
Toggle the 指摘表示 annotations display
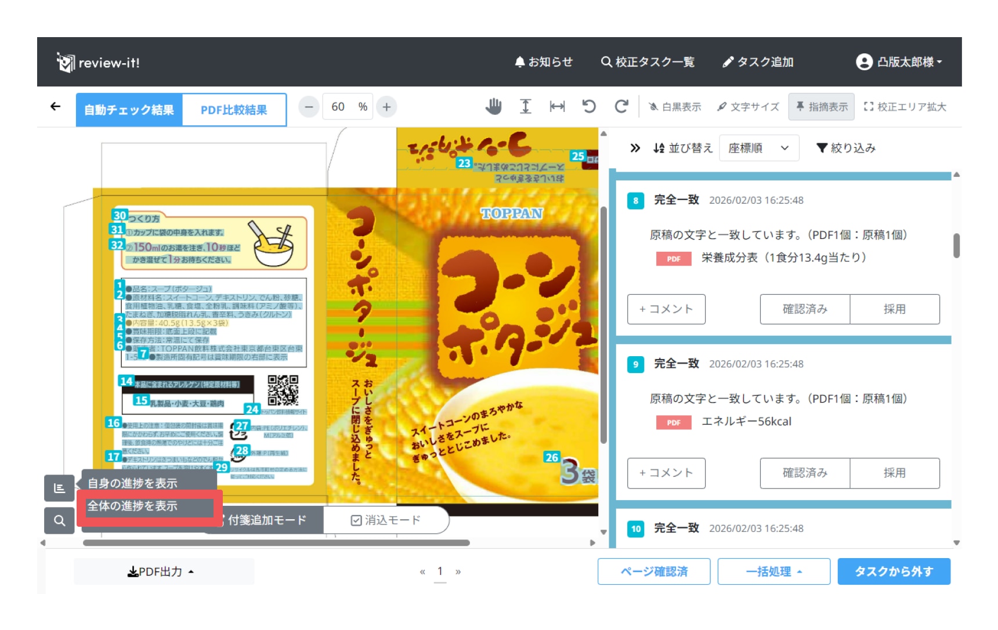821,107
